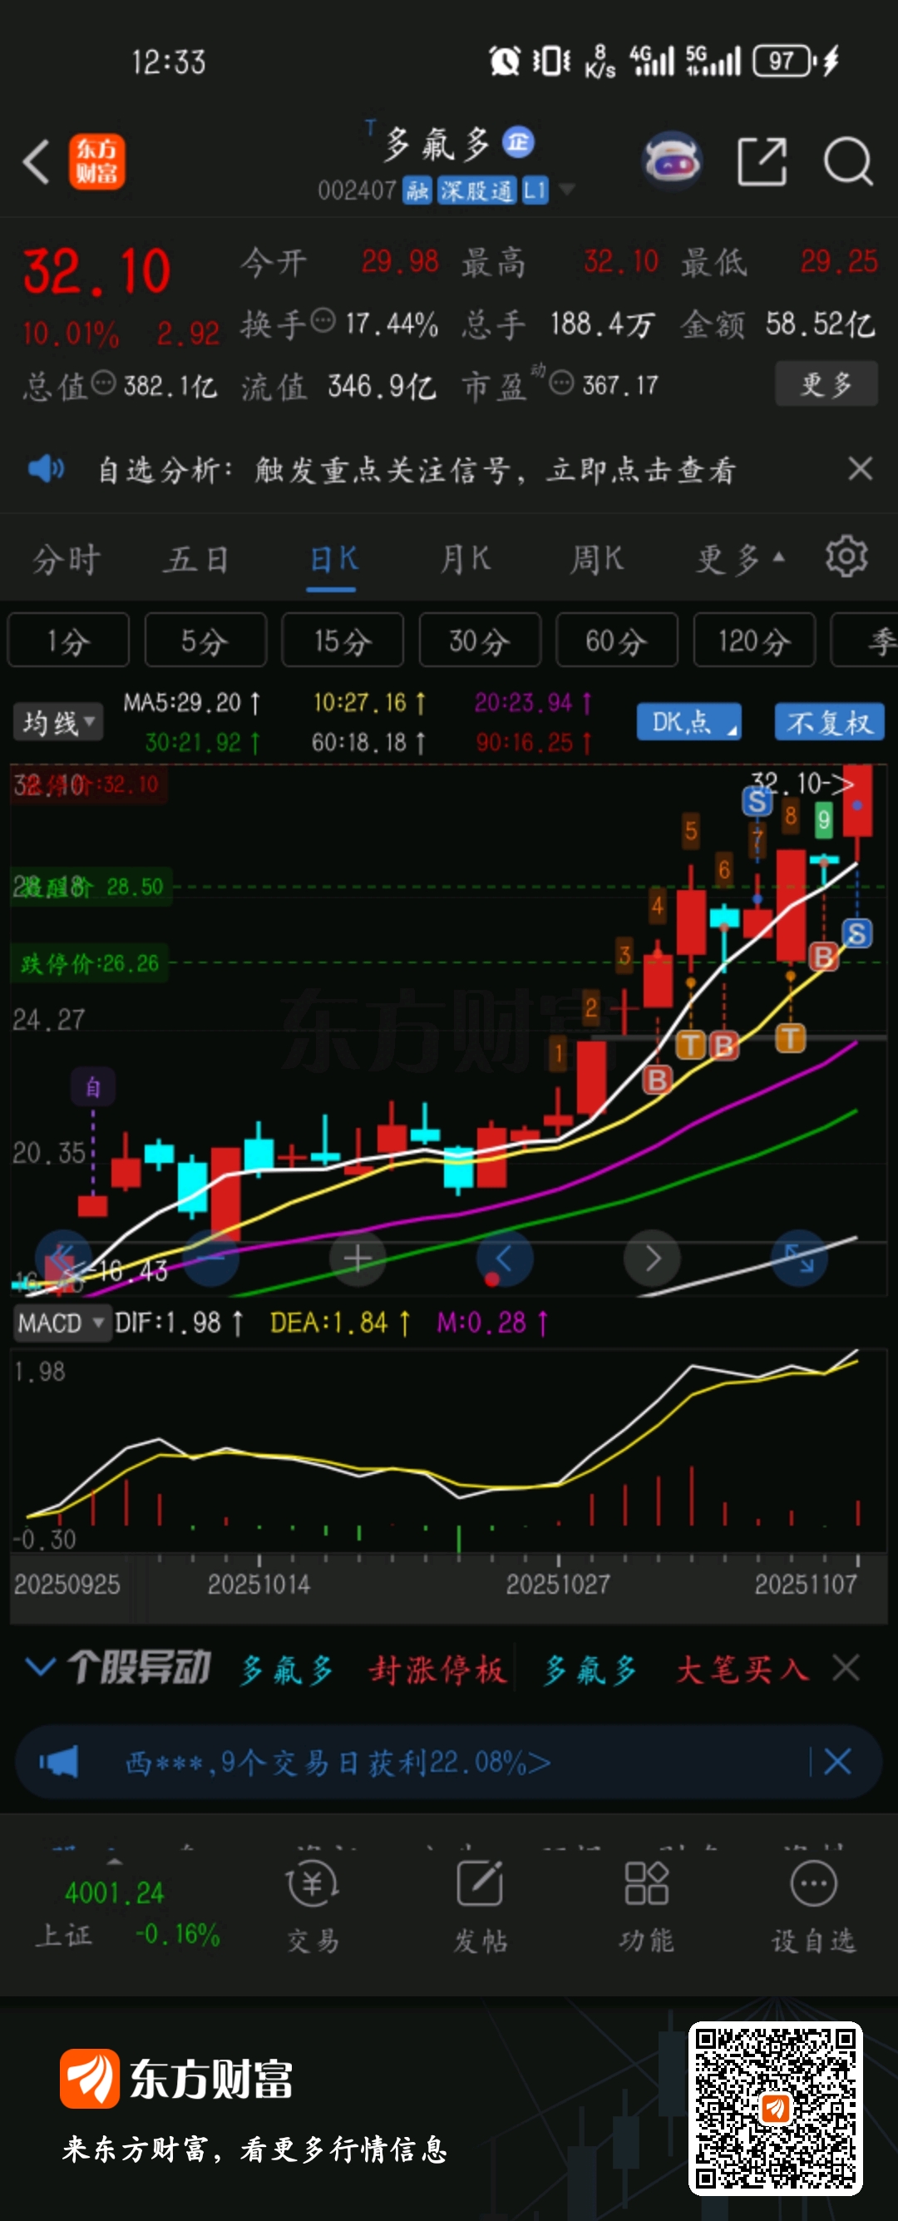Viewport: 898px width, 2221px height.
Task: Select the 周K tab
Action: (x=596, y=560)
